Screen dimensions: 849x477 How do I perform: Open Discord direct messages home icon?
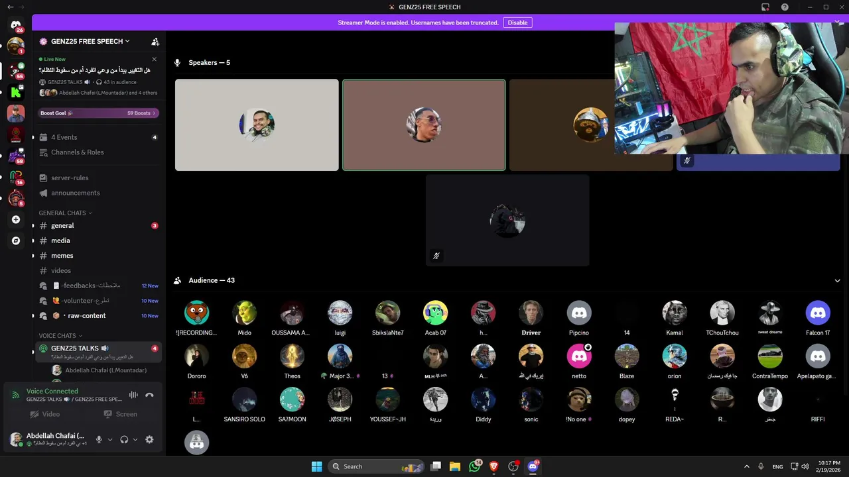tap(16, 25)
